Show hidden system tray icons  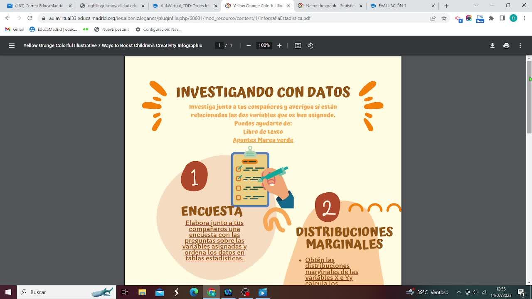tap(459, 292)
